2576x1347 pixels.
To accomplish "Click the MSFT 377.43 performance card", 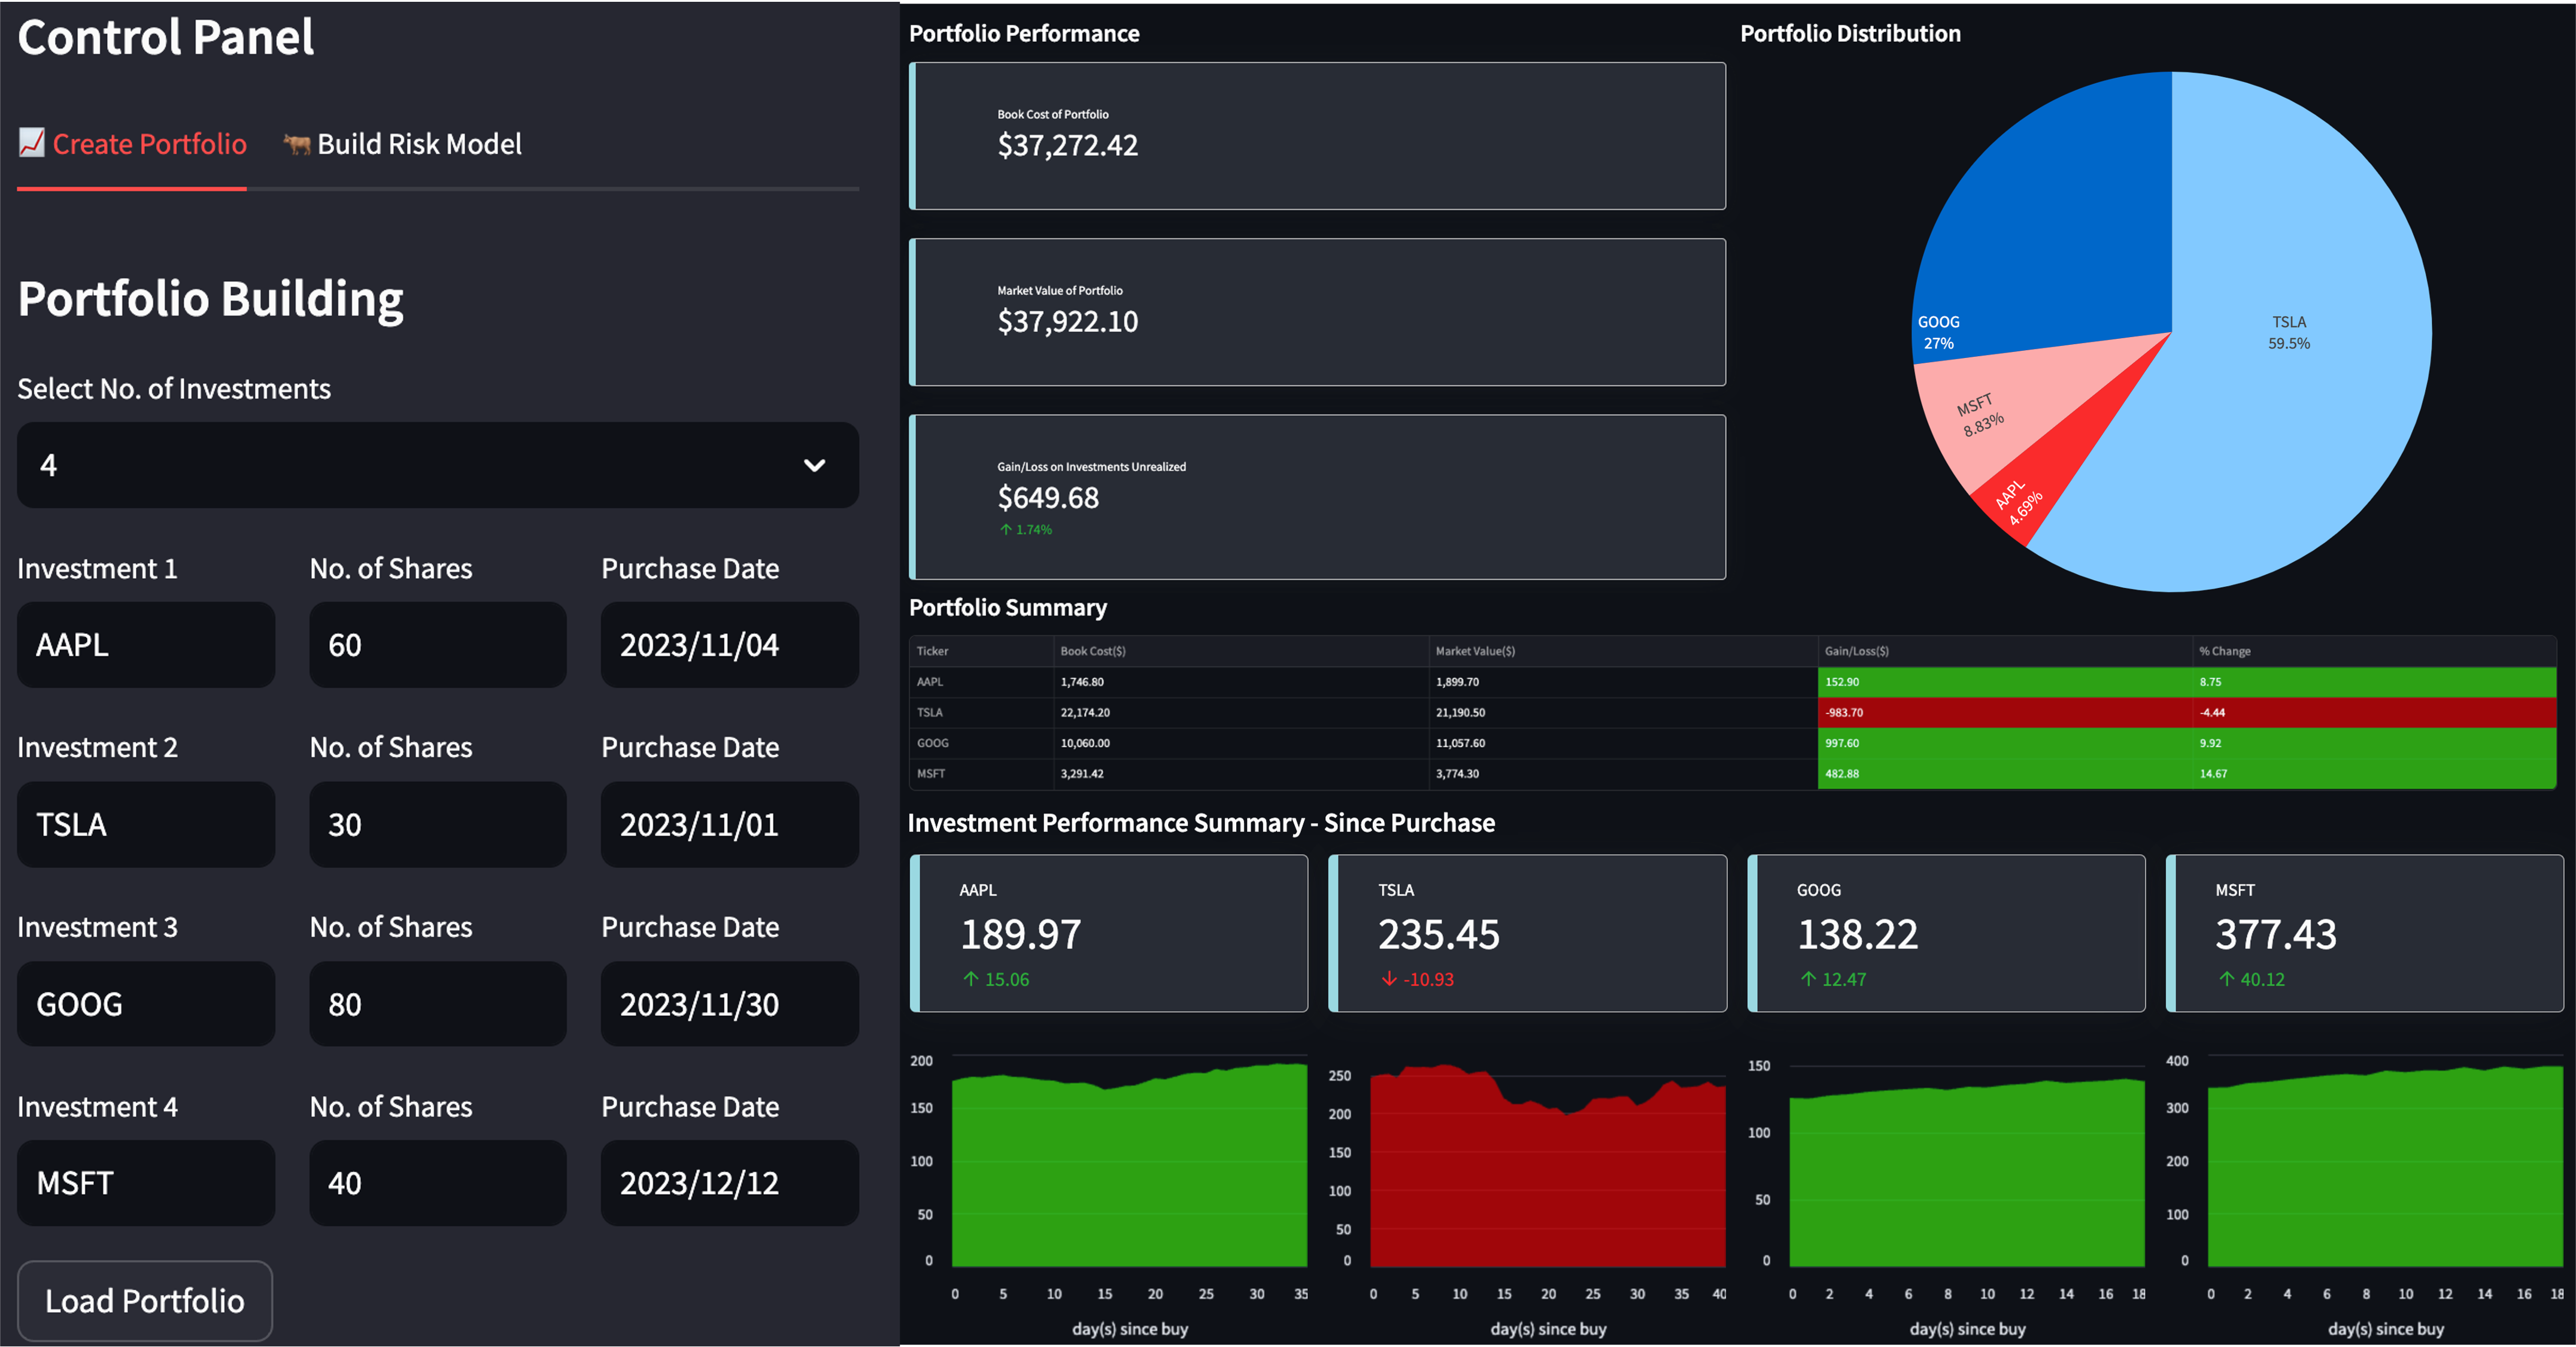I will (x=2365, y=933).
